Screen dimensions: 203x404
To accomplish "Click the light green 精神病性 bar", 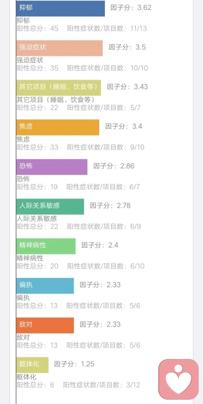I will click(x=46, y=246).
